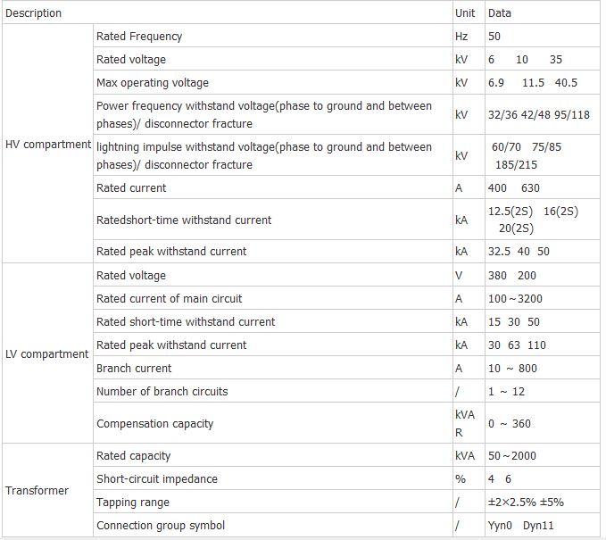Click the Ratedshort-time withstand current cell
This screenshot has width=606, height=540.
click(x=184, y=220)
